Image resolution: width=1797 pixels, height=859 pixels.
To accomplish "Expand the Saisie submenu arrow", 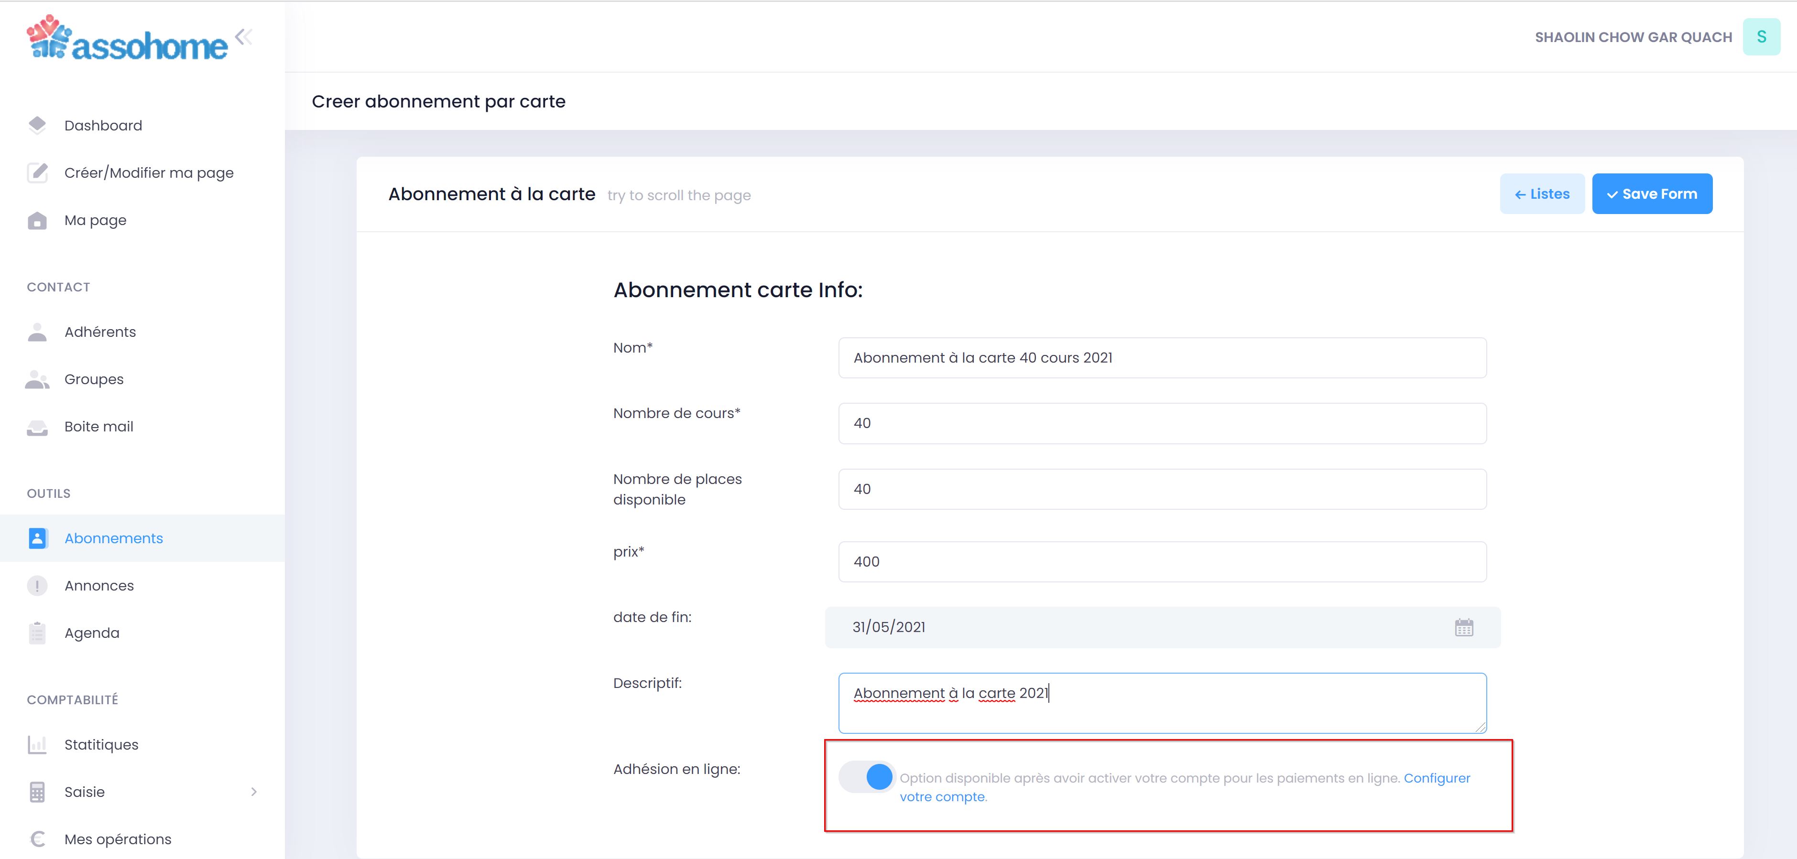I will pos(254,792).
